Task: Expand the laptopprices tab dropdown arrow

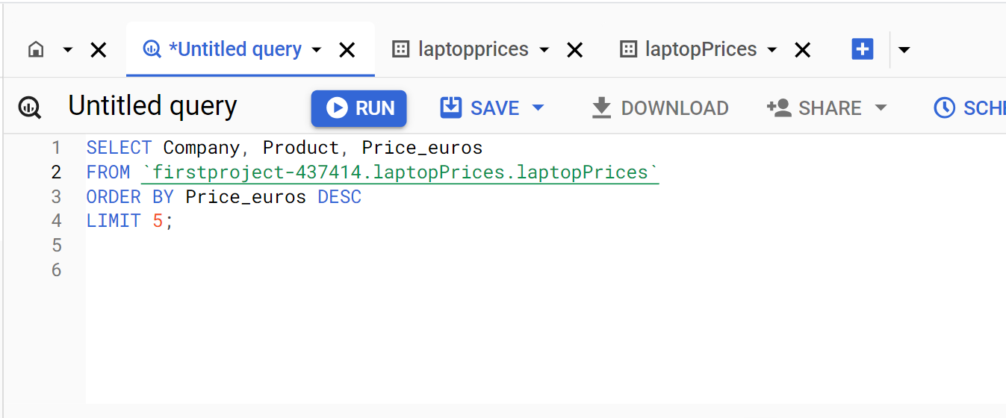Action: click(544, 50)
